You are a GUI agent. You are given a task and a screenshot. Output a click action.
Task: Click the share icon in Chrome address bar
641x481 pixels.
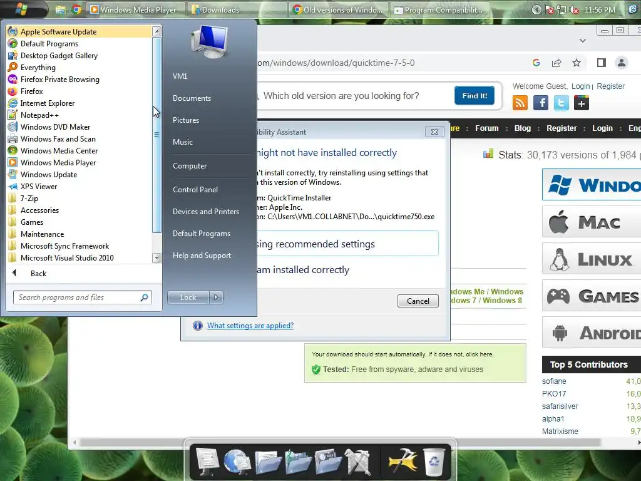[556, 63]
